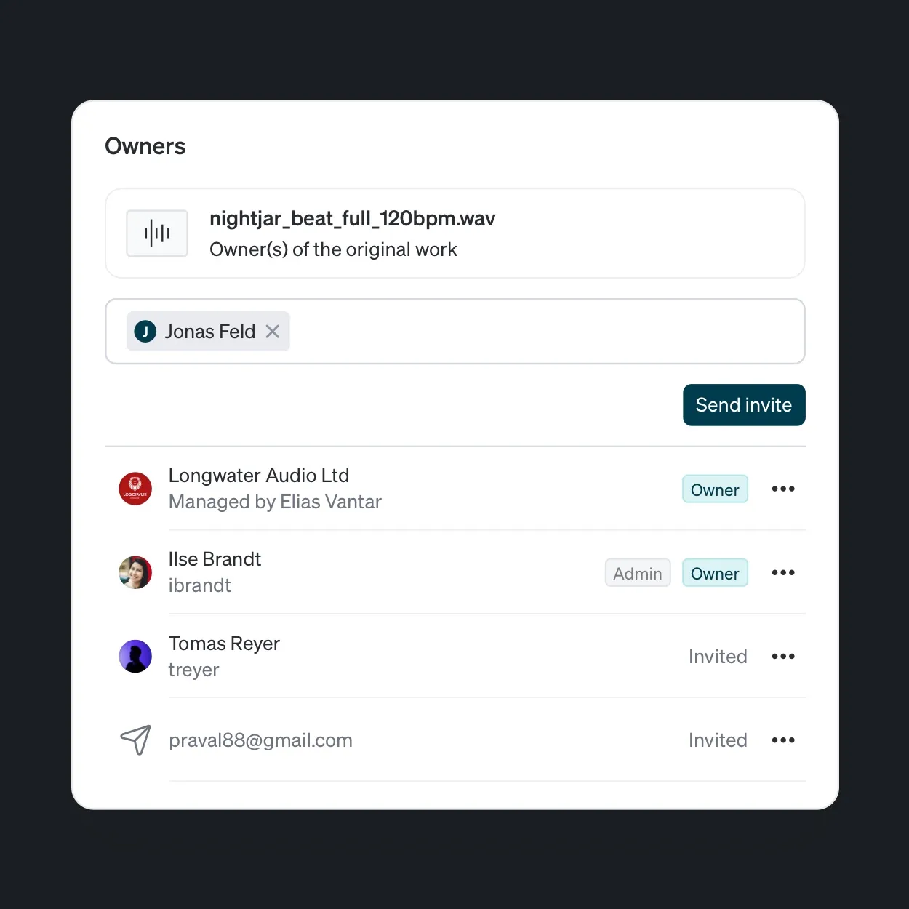Click Admin badge next to Ilse Brandt
Image resolution: width=909 pixels, height=909 pixels.
638,573
